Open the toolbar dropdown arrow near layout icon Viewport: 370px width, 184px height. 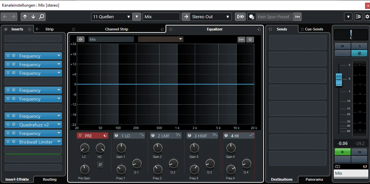click(348, 17)
